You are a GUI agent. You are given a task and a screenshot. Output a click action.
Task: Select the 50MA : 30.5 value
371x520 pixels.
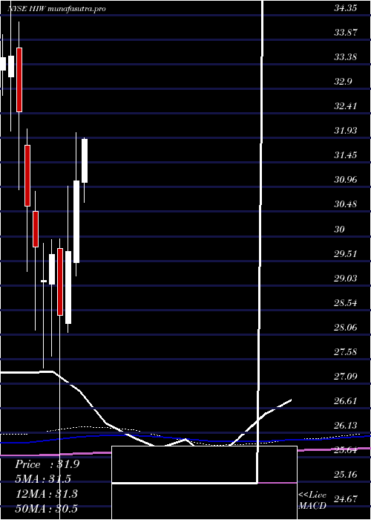tap(47, 508)
